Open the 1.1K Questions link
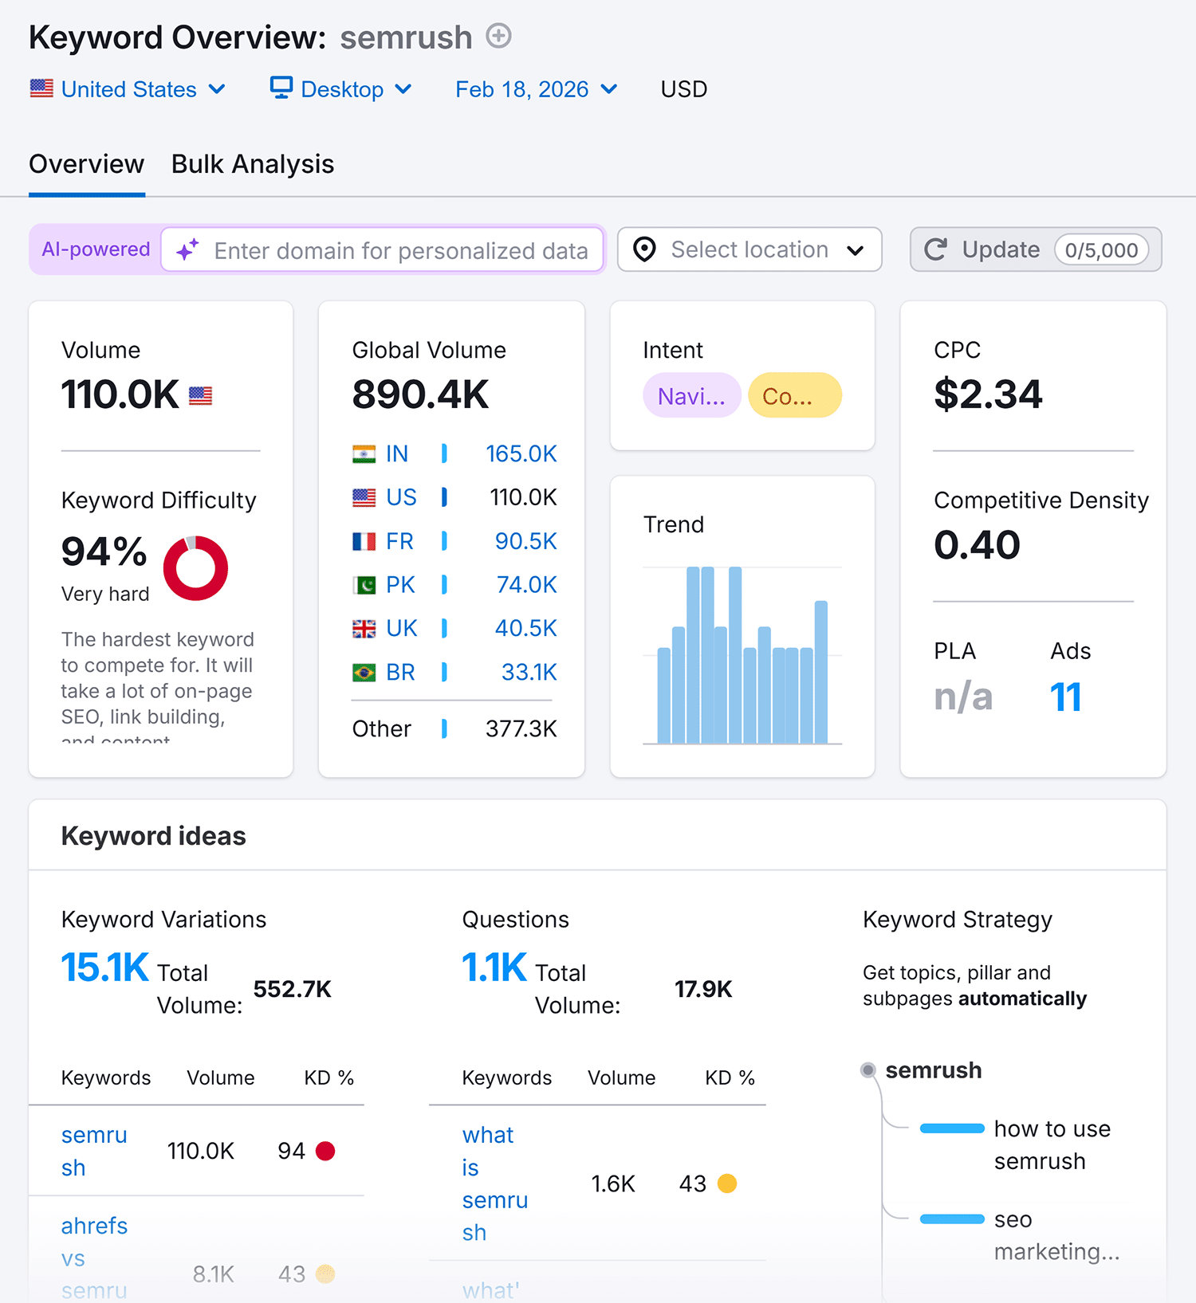 coord(494,967)
